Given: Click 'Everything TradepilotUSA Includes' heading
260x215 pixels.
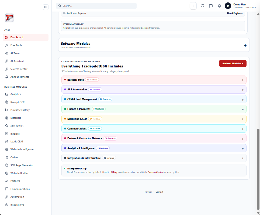Looking at the screenshot, I should tap(92, 66).
